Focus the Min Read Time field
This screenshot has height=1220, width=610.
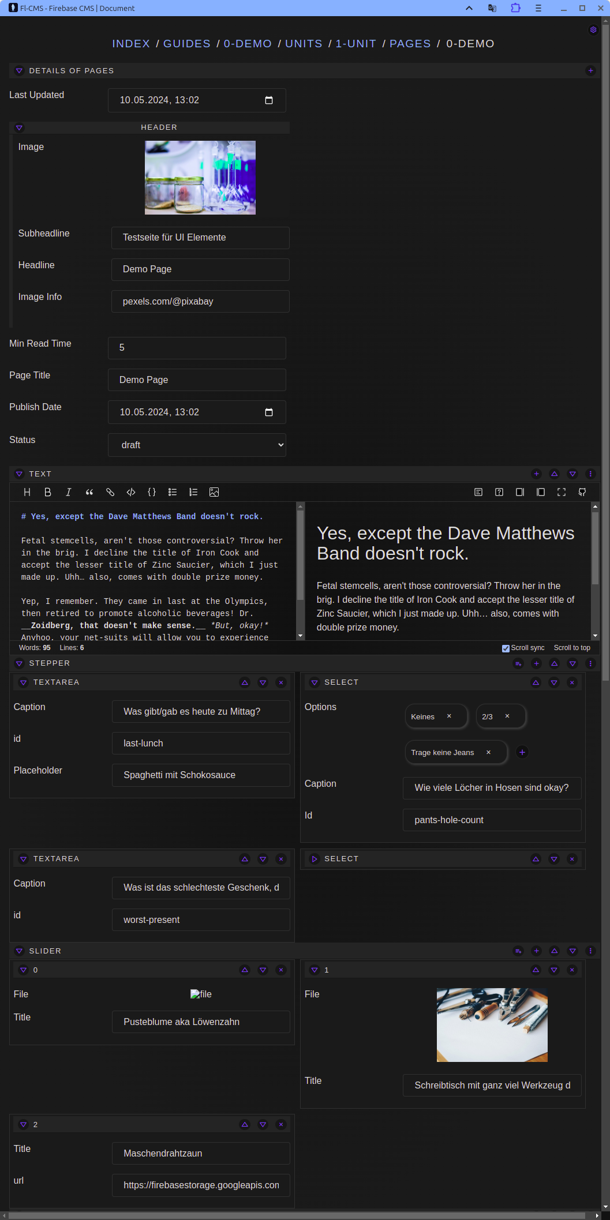click(x=197, y=348)
